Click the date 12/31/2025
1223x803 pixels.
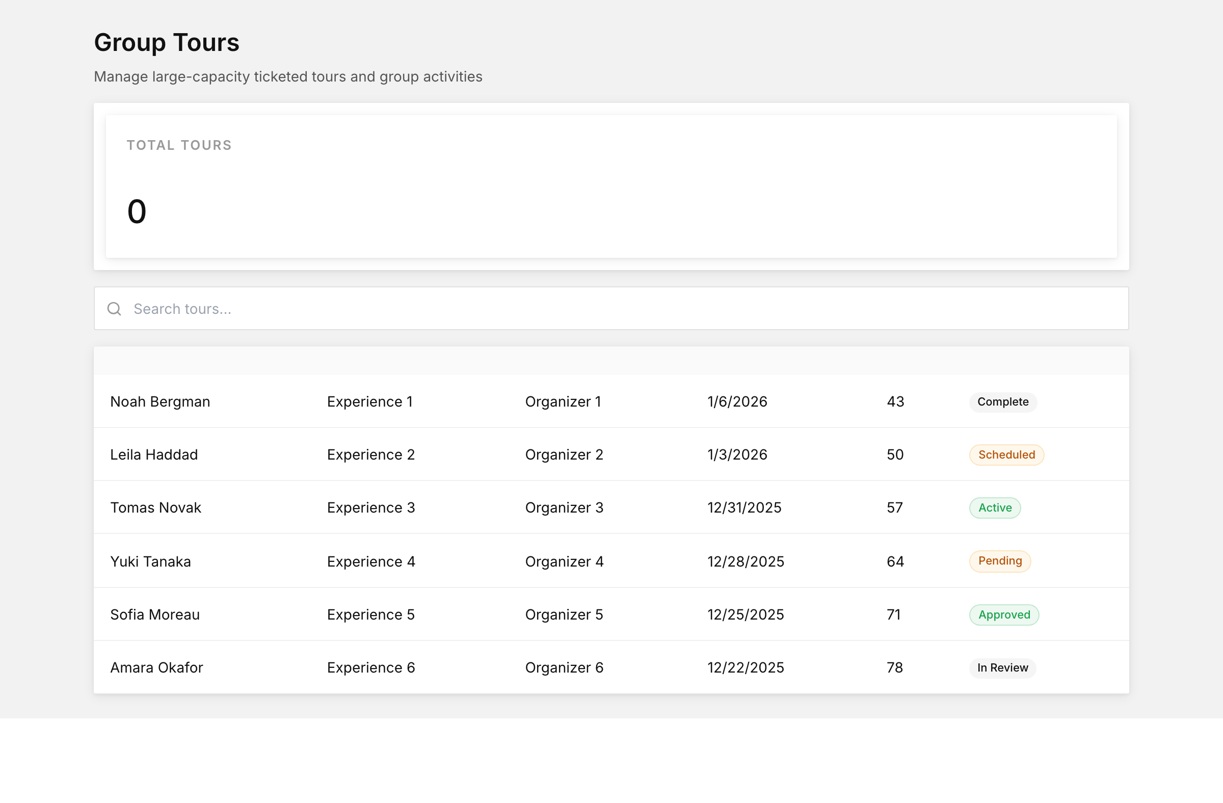pos(745,507)
